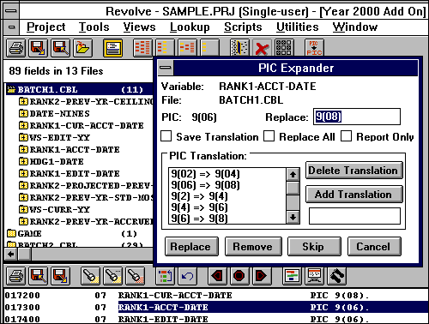Click the colored bars document icon
The image size is (429, 324).
(x=292, y=276)
